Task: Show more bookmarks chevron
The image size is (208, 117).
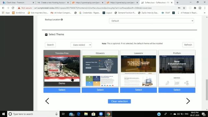Action: [204, 13]
